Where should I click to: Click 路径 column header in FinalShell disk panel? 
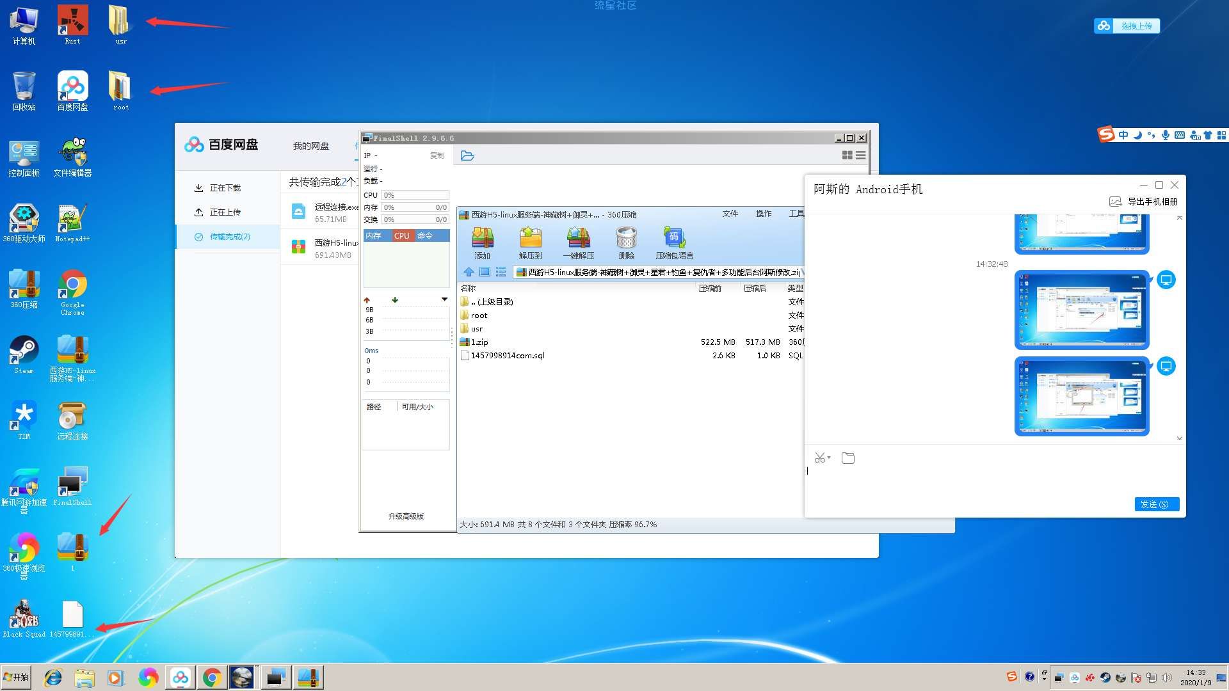pos(374,407)
